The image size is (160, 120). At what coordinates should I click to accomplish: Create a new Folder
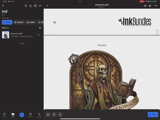[x=31, y=22]
